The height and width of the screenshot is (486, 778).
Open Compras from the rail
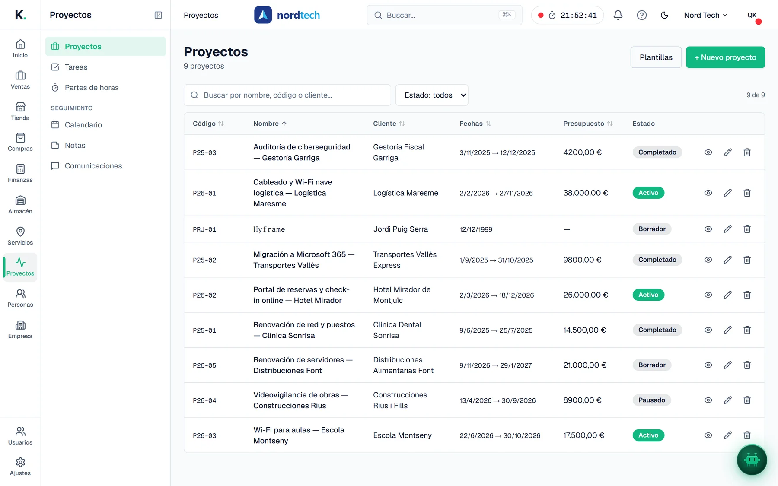click(x=20, y=143)
